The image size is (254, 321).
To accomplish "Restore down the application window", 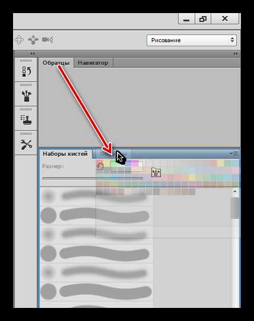I will click(203, 19).
